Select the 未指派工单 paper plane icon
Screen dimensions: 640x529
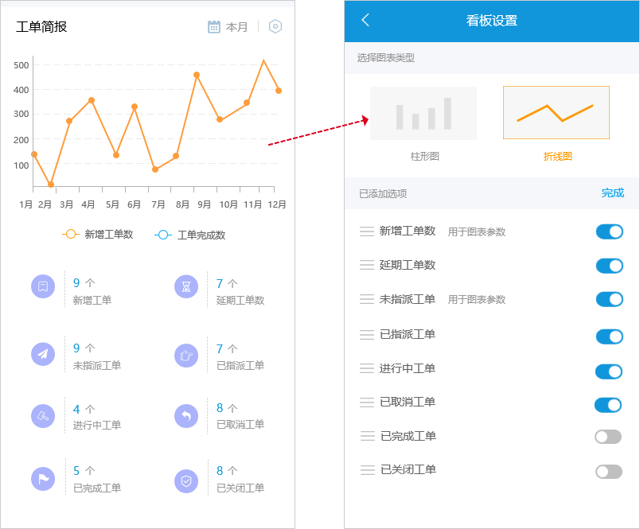pos(42,352)
